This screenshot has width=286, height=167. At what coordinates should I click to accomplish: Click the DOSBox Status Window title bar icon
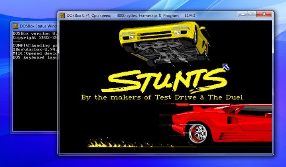[15, 26]
